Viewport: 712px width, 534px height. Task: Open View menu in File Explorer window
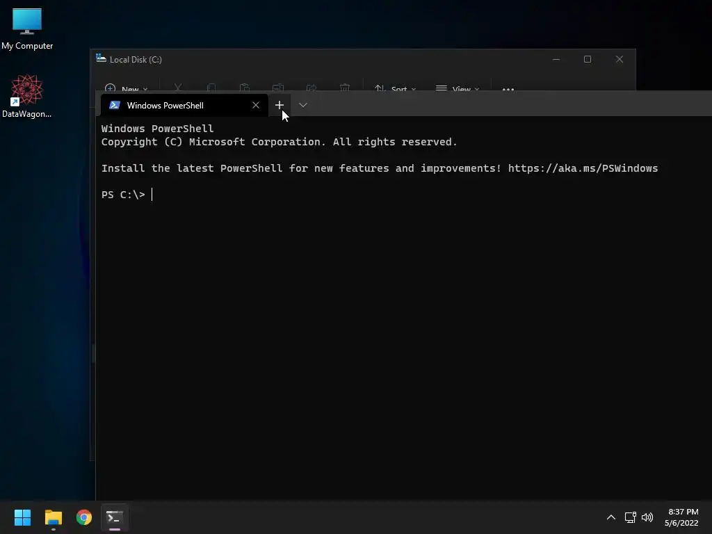[458, 88]
